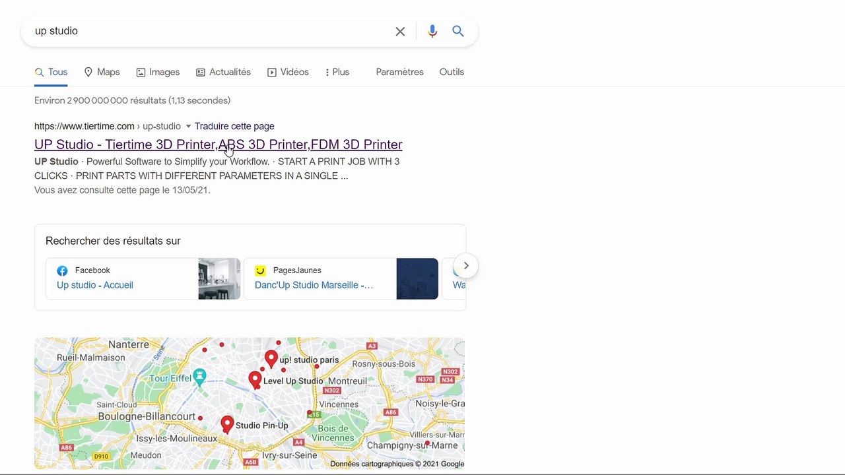Open the PagesJaunes Danc'Up Studio Marseille link
This screenshot has height=475, width=845.
pos(314,285)
